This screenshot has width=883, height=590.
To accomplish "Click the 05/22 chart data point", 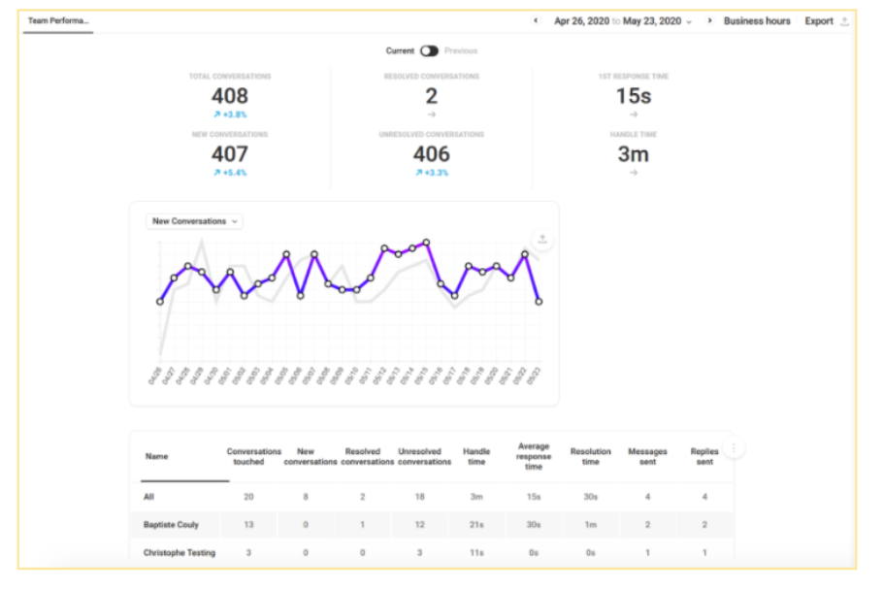I will [525, 254].
